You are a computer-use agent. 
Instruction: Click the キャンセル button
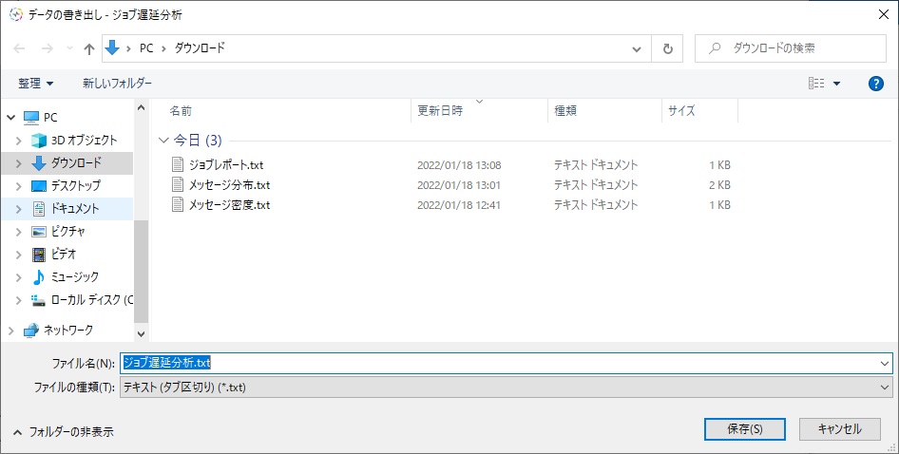[x=839, y=428]
